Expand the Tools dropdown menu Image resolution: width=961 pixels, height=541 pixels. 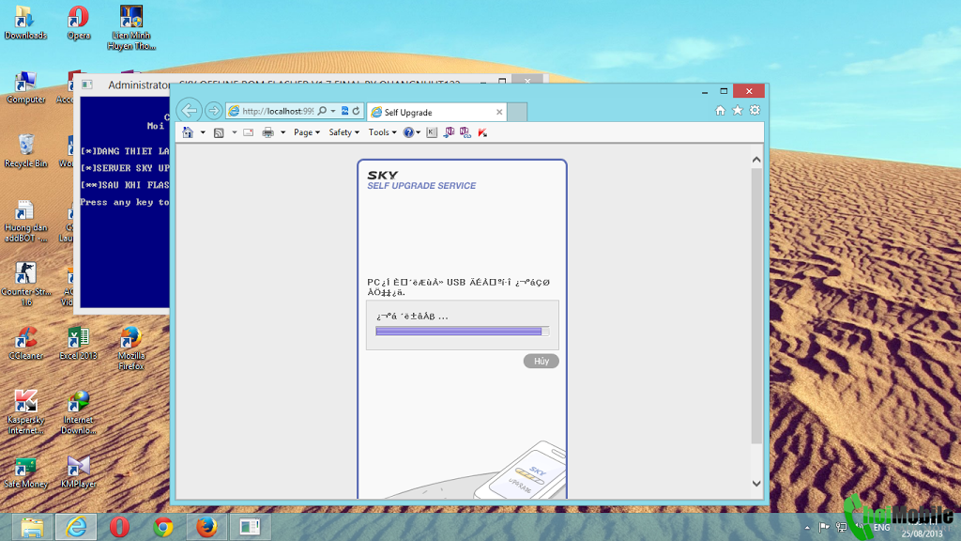click(x=381, y=132)
